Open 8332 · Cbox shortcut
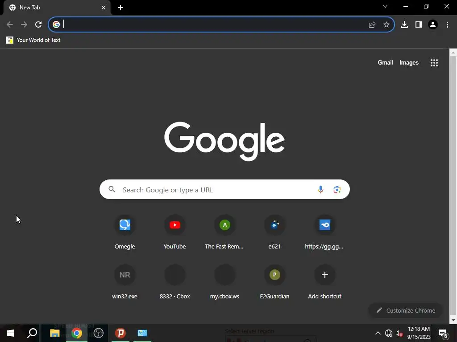The height and width of the screenshot is (342, 457). (x=175, y=282)
